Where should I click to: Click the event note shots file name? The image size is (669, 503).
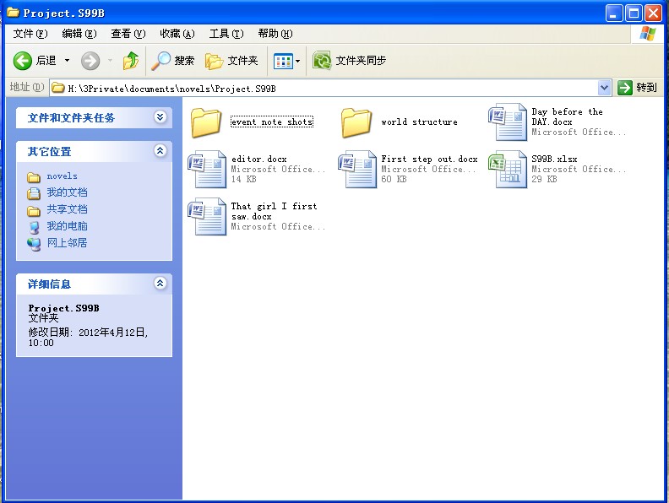point(272,122)
